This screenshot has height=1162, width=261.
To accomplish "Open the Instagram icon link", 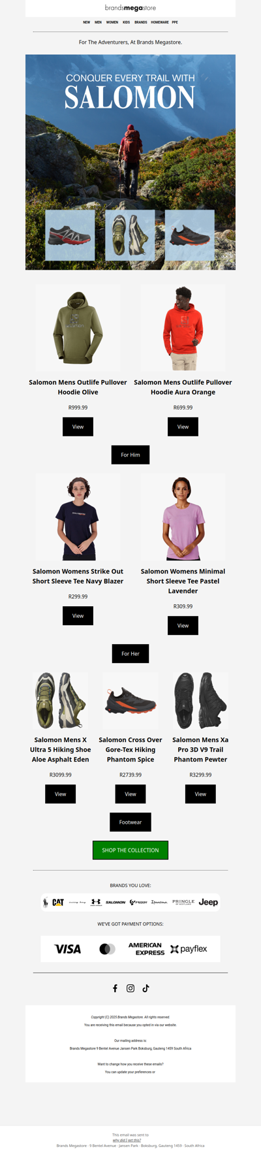I will coord(130,988).
